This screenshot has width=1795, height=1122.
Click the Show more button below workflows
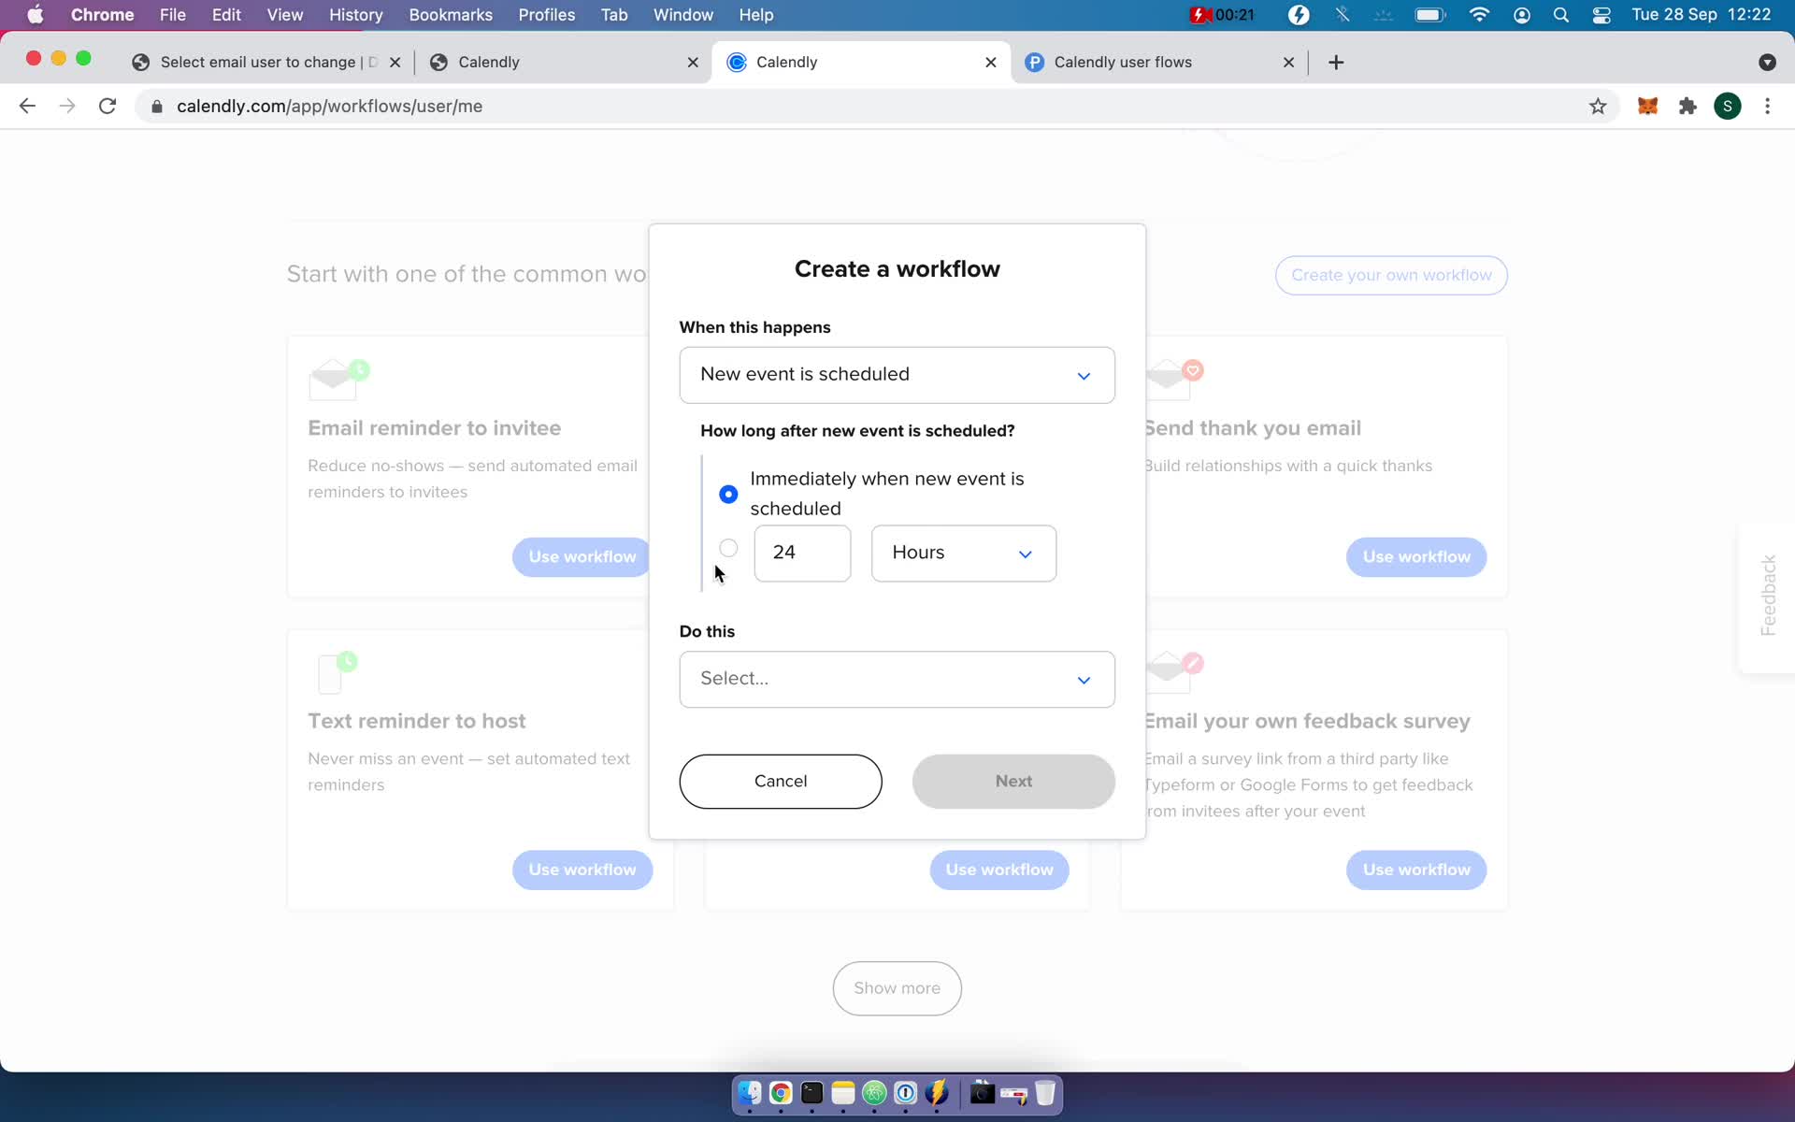click(897, 987)
